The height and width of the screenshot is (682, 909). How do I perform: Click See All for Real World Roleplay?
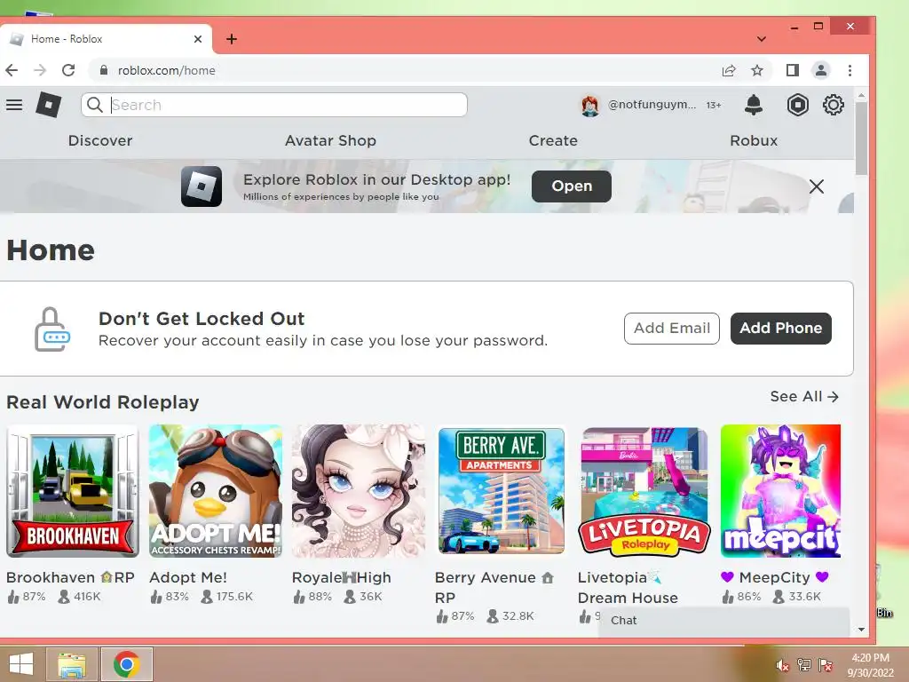pyautogui.click(x=804, y=397)
